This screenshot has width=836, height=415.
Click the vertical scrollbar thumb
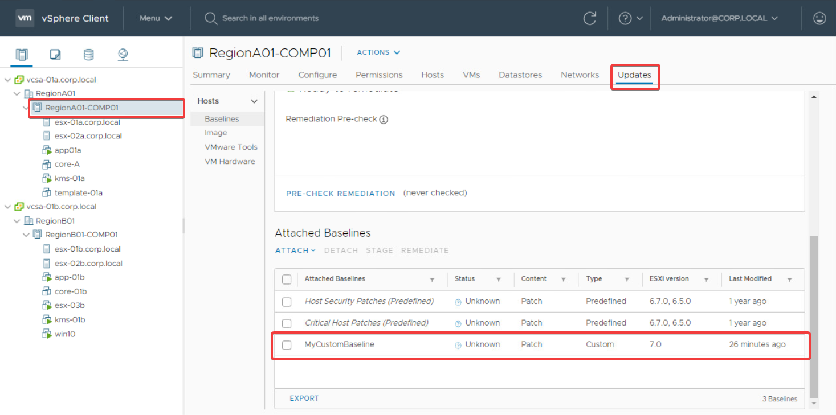tap(814, 317)
